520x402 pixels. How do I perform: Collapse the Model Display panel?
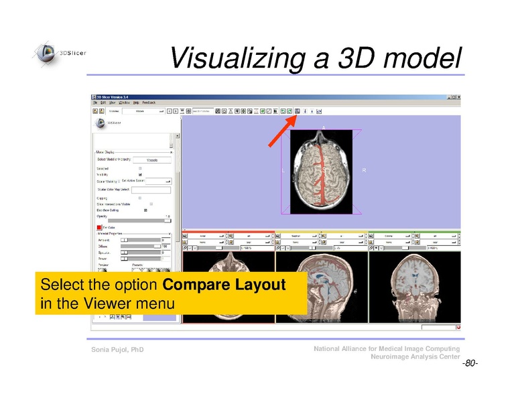171,152
